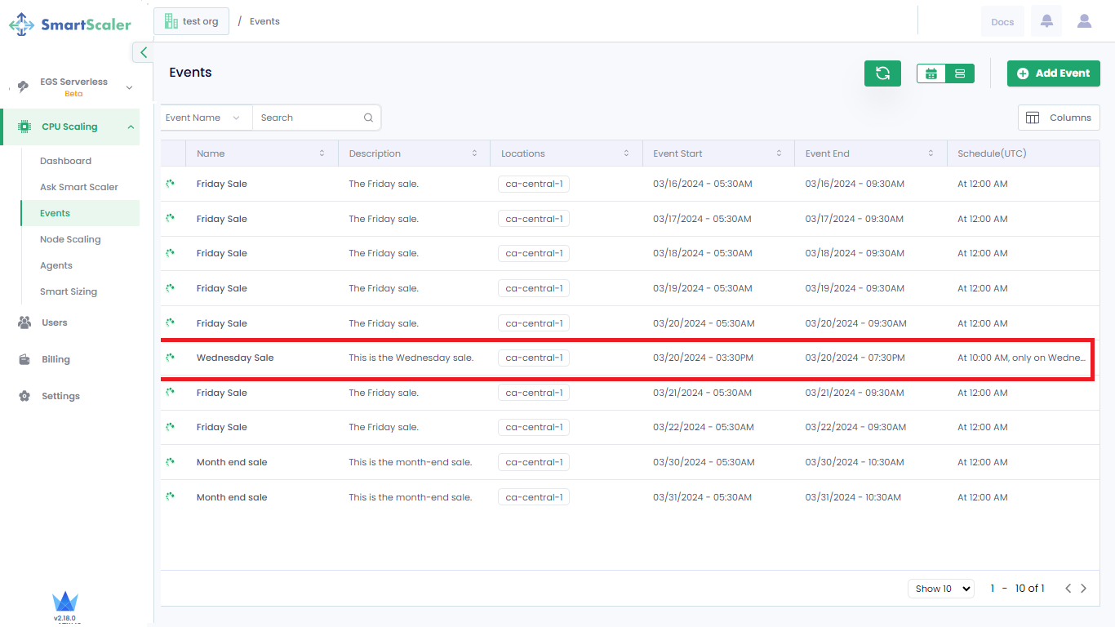Open the Event Name filter dropdown

[203, 118]
